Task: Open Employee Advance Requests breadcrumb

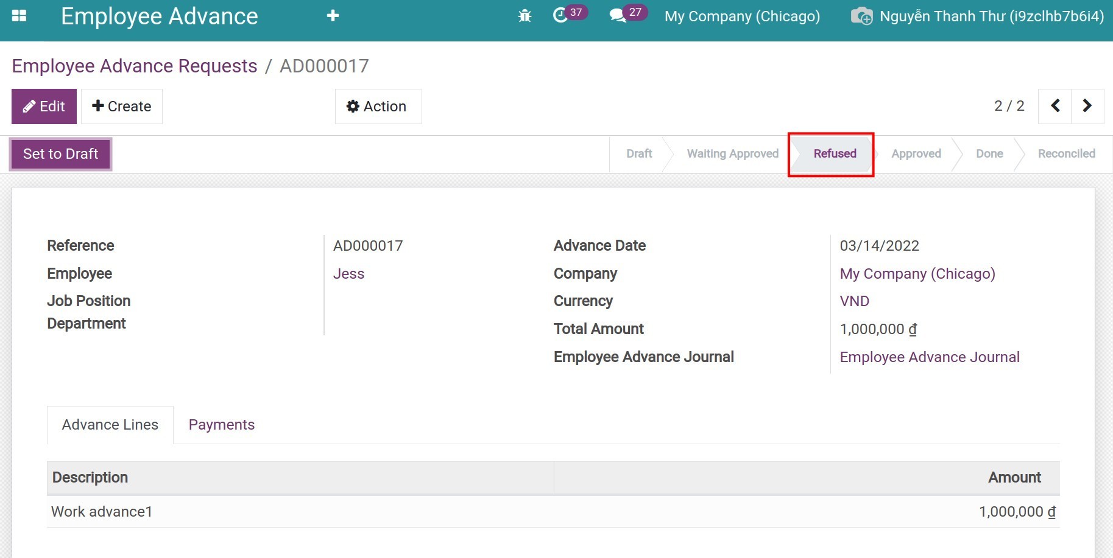Action: tap(135, 66)
